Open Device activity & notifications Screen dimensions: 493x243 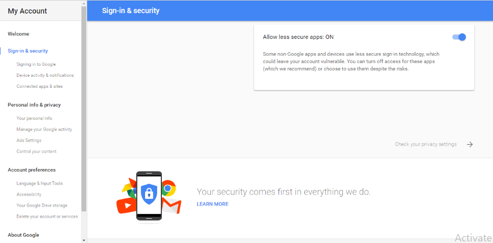click(x=45, y=75)
